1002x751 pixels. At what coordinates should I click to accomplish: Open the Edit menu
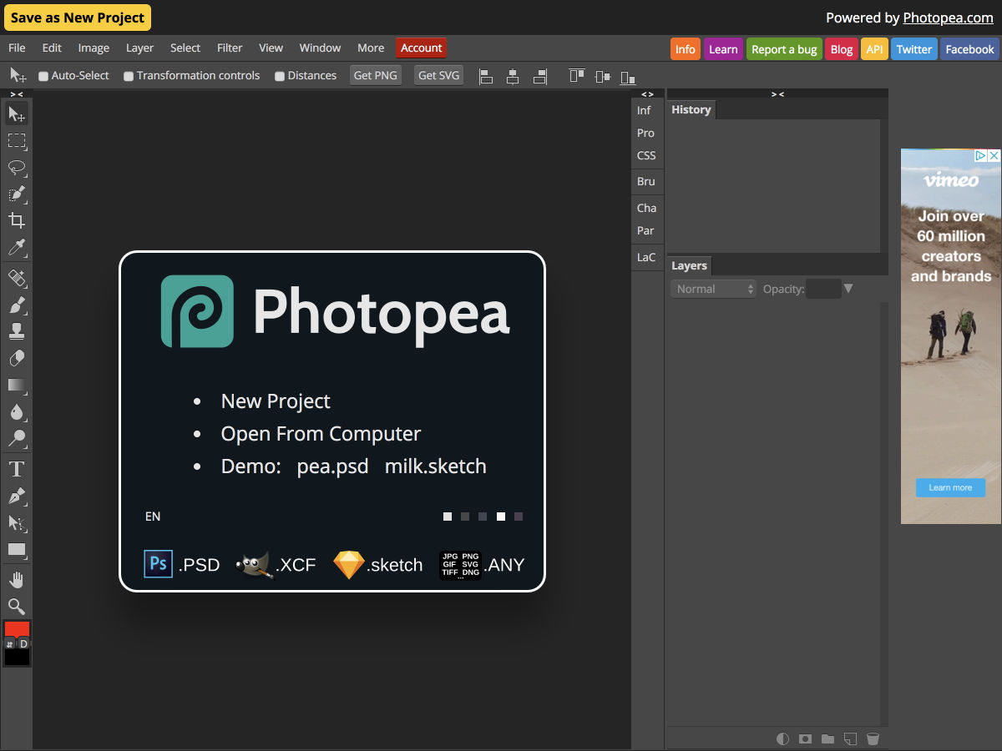click(x=52, y=48)
